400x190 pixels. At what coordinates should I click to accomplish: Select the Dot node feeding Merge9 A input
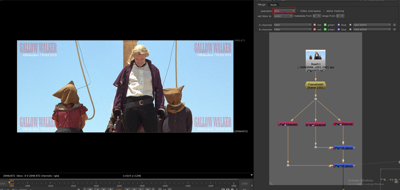(x=288, y=165)
